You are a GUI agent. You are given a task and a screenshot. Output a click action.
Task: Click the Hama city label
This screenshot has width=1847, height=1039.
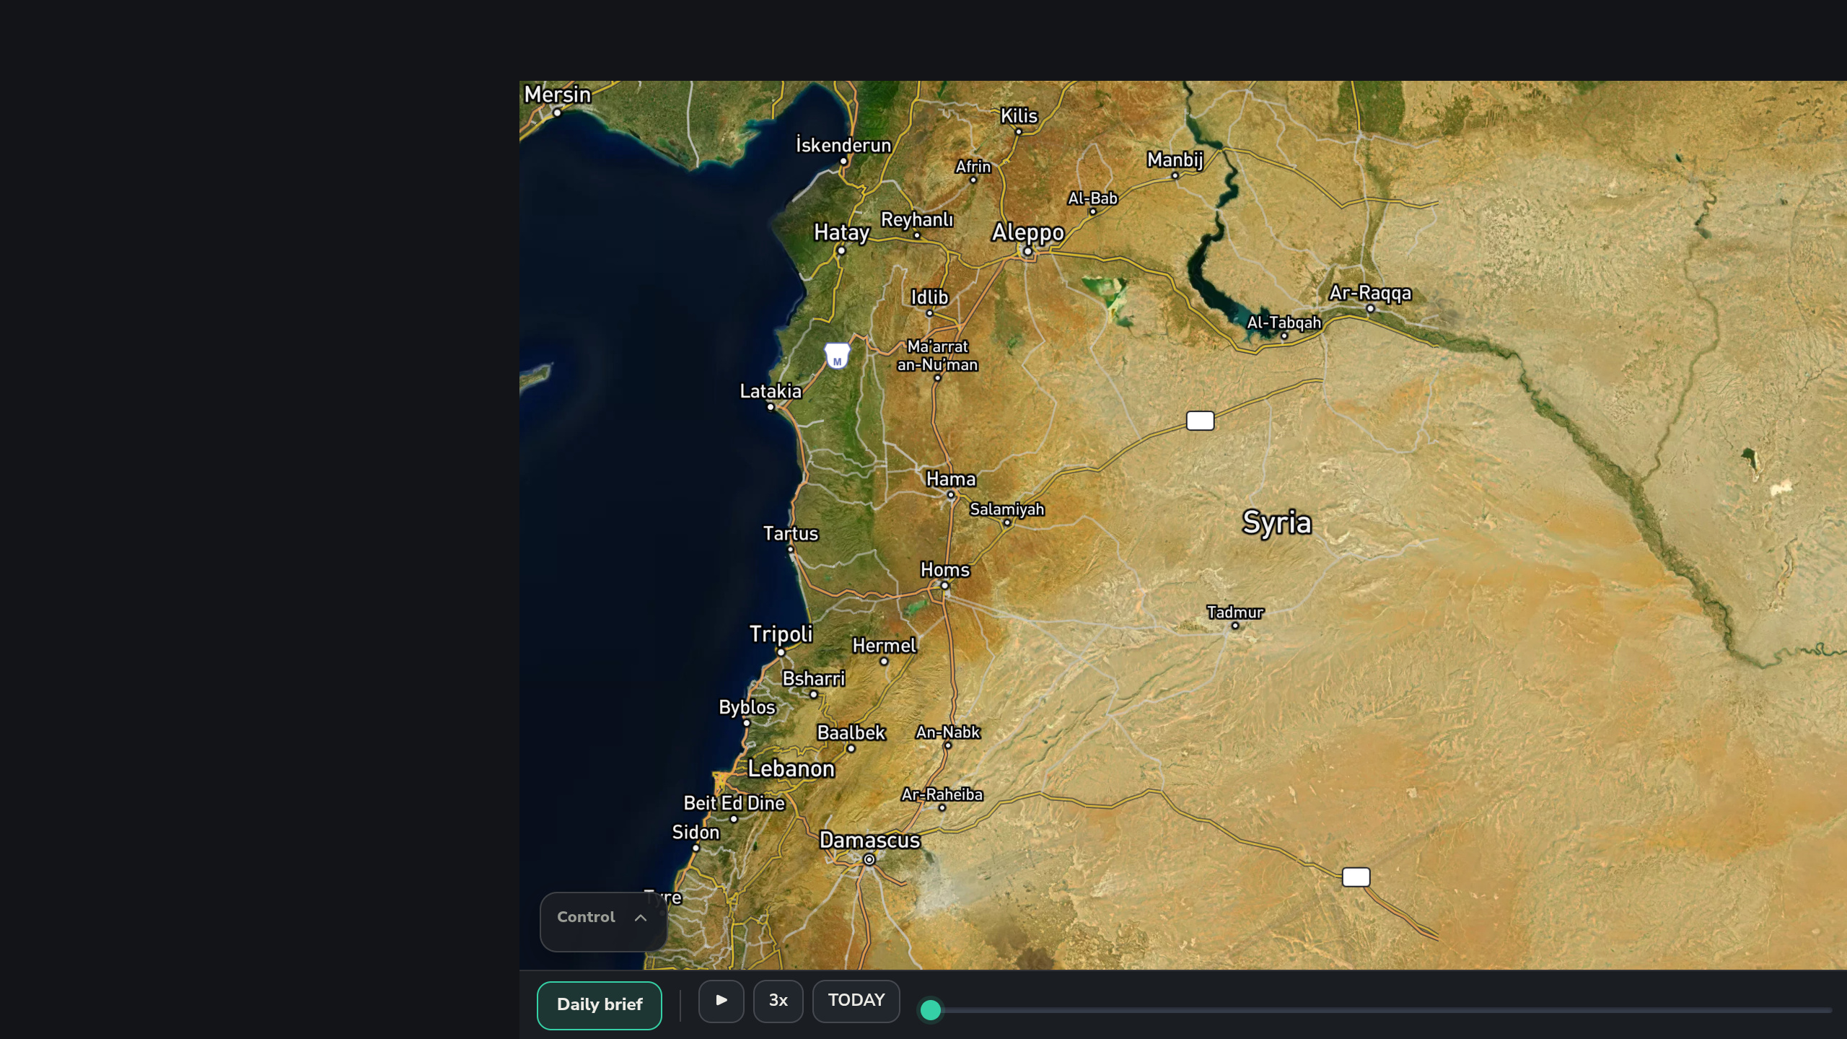[x=950, y=479]
